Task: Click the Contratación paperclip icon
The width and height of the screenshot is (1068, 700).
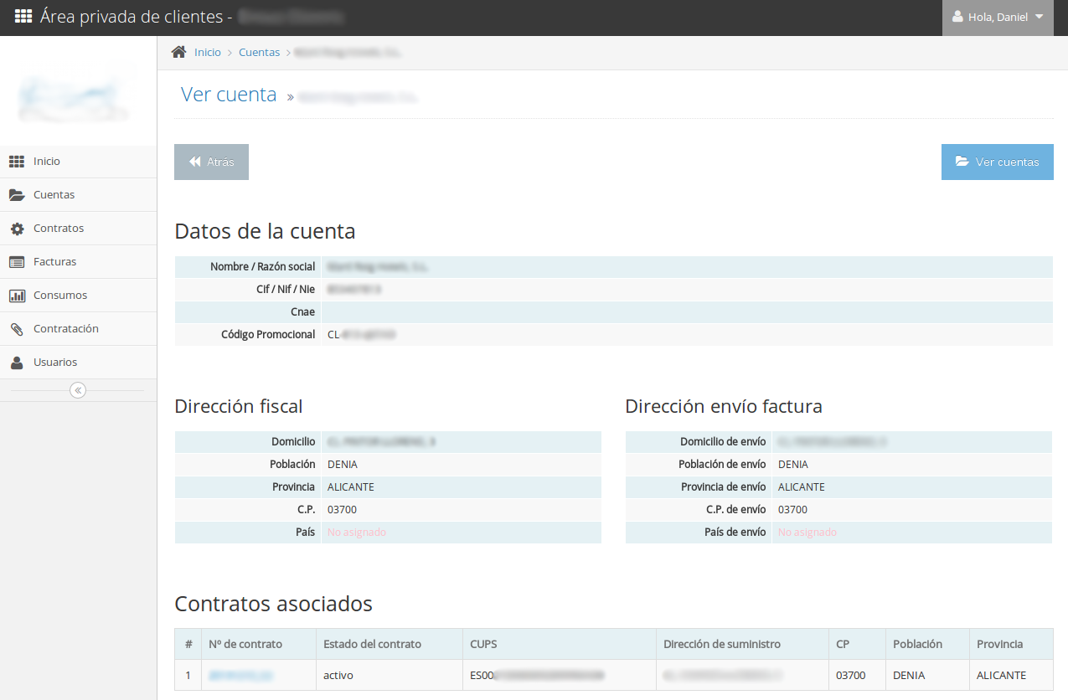Action: [x=18, y=328]
